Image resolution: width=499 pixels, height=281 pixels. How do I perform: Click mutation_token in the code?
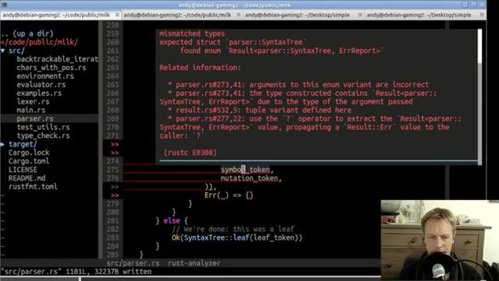point(249,178)
